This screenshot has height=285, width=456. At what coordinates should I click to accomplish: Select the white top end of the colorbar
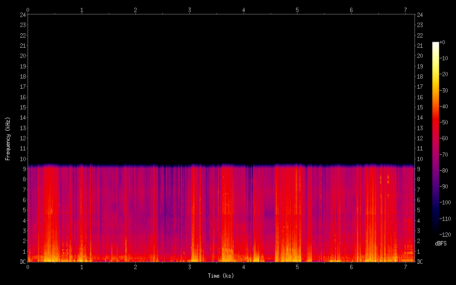pyautogui.click(x=436, y=44)
